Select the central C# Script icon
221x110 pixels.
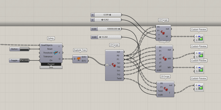point(114,65)
